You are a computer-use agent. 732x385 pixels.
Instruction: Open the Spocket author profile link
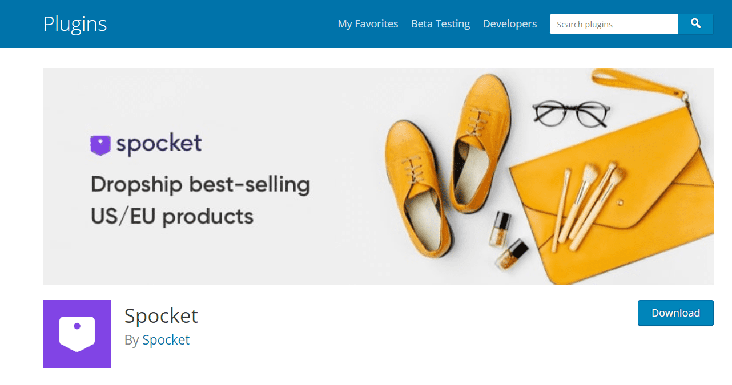tap(166, 339)
